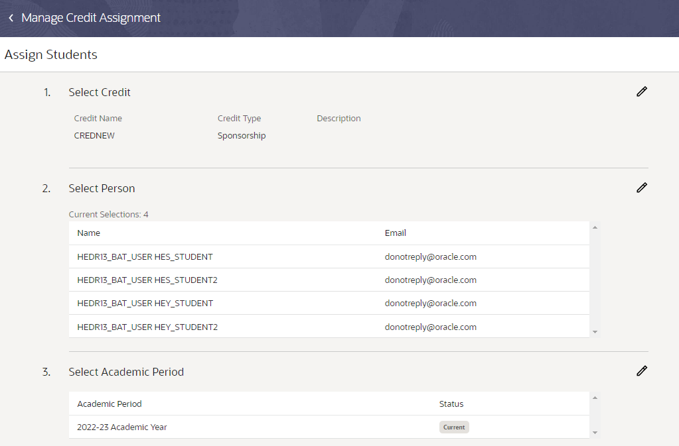This screenshot has width=679, height=446.
Task: Select the HEDR13_BAT_USER HES_STUDENT row
Action: point(145,257)
